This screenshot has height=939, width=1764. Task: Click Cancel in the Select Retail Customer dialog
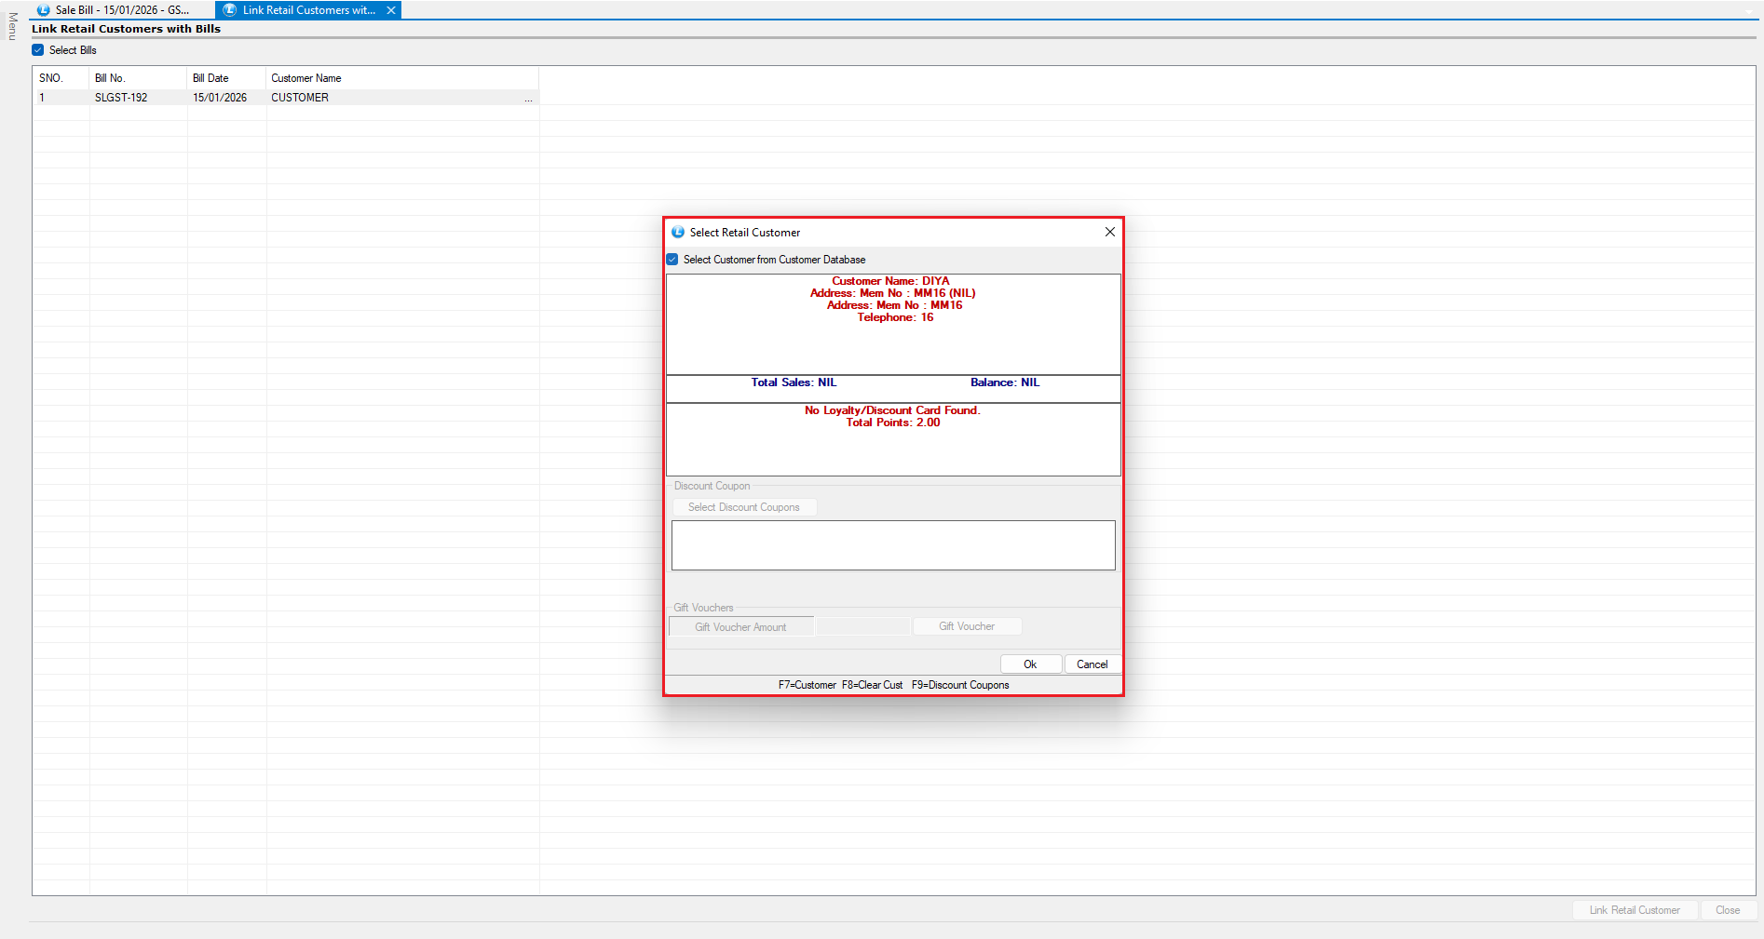pos(1092,664)
